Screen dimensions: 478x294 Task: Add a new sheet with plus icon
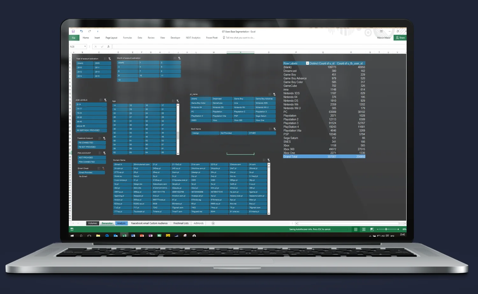213,223
